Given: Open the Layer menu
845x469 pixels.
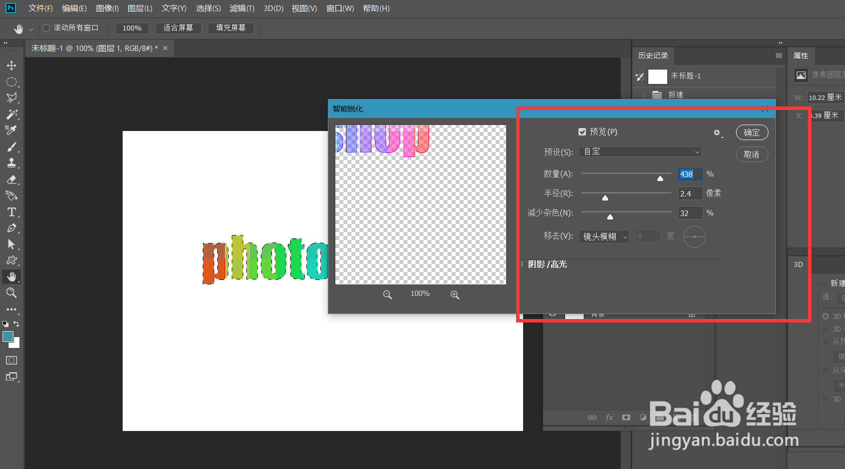Looking at the screenshot, I should pos(140,8).
